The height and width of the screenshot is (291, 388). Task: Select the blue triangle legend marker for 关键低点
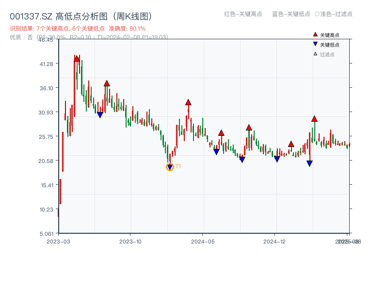pos(315,43)
